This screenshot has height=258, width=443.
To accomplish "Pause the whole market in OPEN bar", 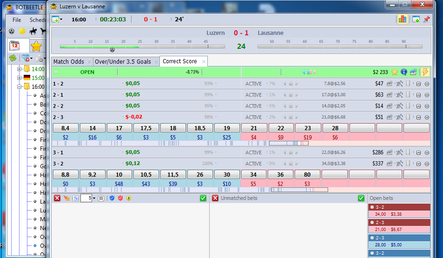I will point(309,72).
